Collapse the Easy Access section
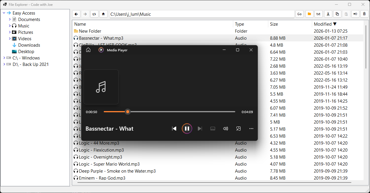Screen dimensions: 370x193 point(4,13)
